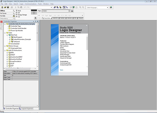Click the Verify Controller icon
The height and width of the screenshot is (113, 157).
coord(74,7)
